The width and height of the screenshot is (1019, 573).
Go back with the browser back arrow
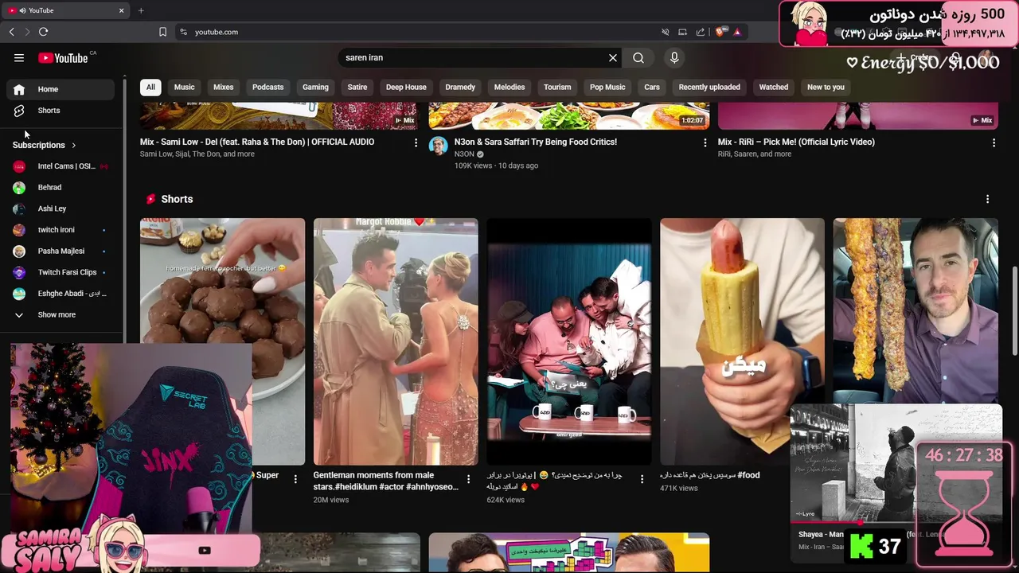[x=11, y=32]
